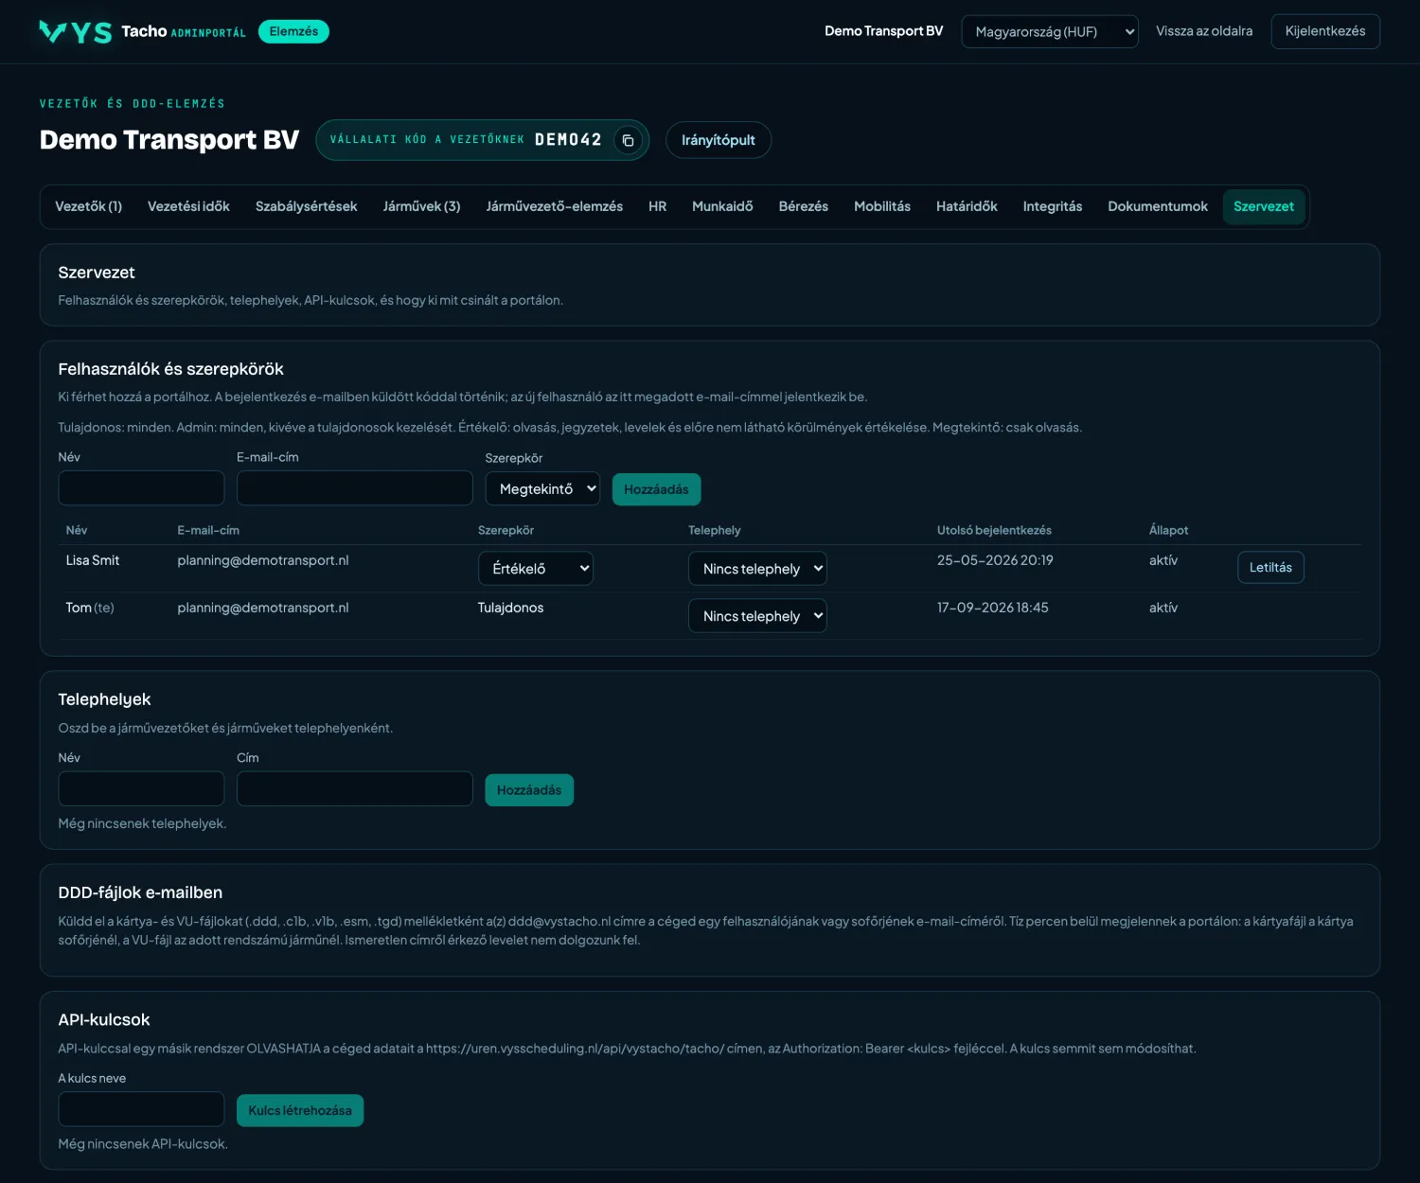This screenshot has width=1420, height=1183.
Task: Click Hozzáadás to add a telephely
Action: 529,790
